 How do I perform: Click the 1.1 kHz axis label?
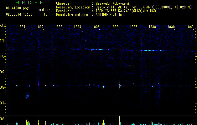[2, 41]
